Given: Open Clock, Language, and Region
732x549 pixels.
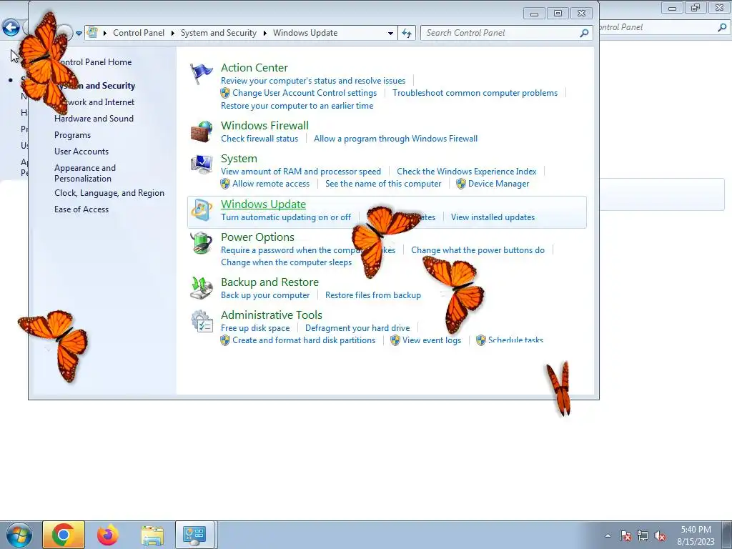Looking at the screenshot, I should [109, 193].
